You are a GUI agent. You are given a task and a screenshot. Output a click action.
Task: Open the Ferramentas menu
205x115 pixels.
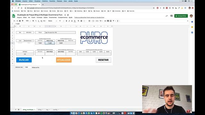[53, 18]
